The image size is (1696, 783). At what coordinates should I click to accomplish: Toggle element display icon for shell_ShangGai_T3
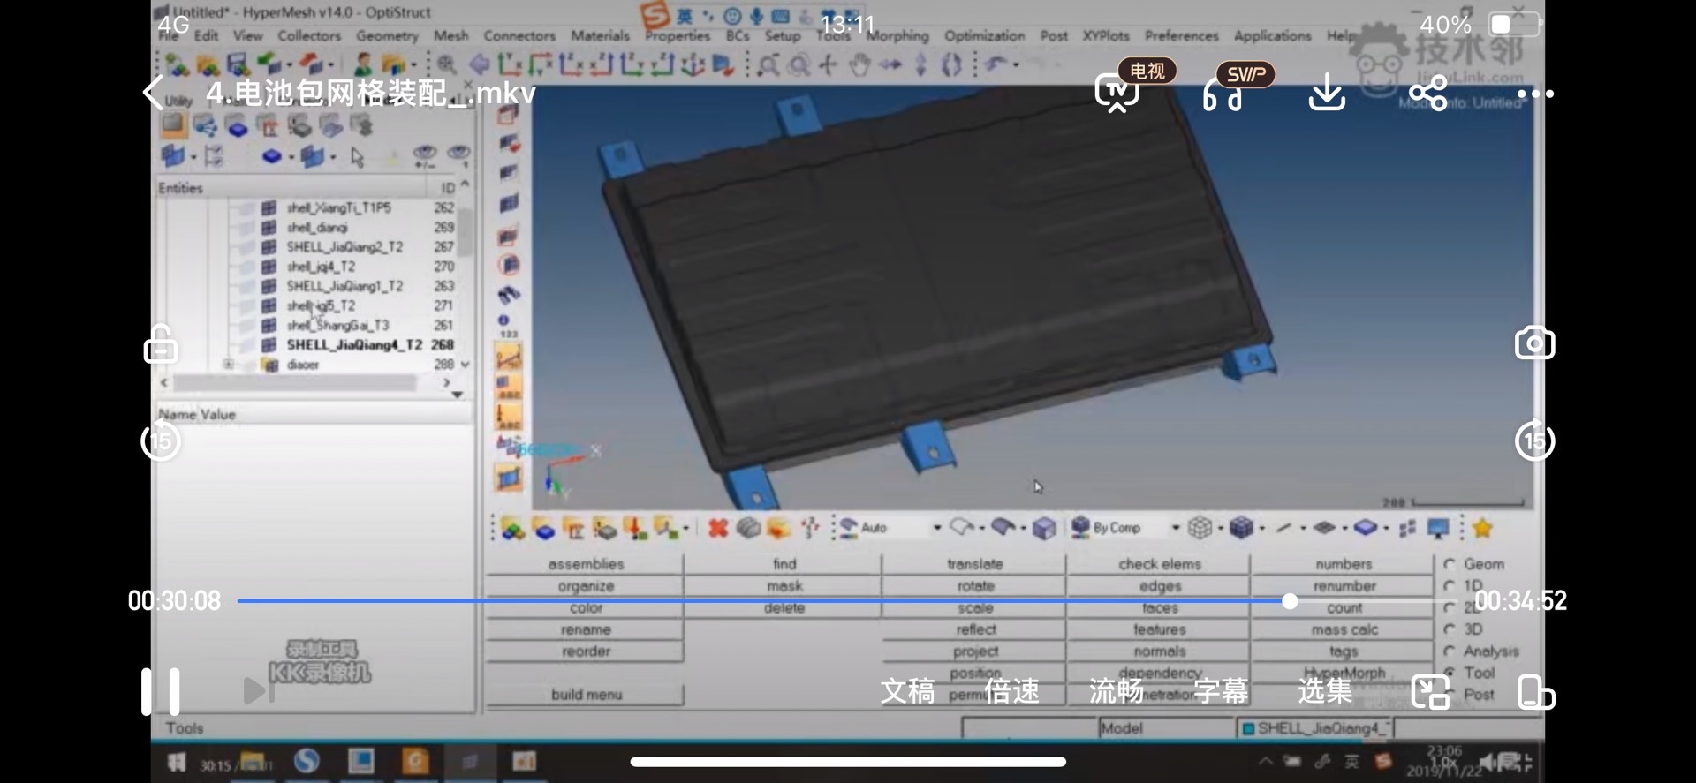coord(269,325)
